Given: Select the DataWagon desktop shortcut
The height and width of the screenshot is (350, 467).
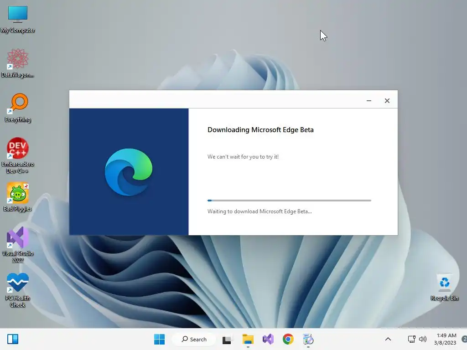Looking at the screenshot, I should pos(18,63).
